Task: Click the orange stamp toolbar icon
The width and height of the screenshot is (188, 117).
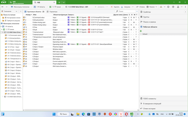Action: coord(161,7)
